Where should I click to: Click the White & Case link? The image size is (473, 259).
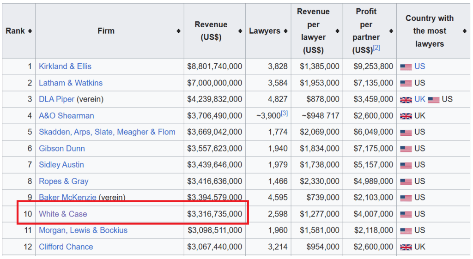click(63, 214)
